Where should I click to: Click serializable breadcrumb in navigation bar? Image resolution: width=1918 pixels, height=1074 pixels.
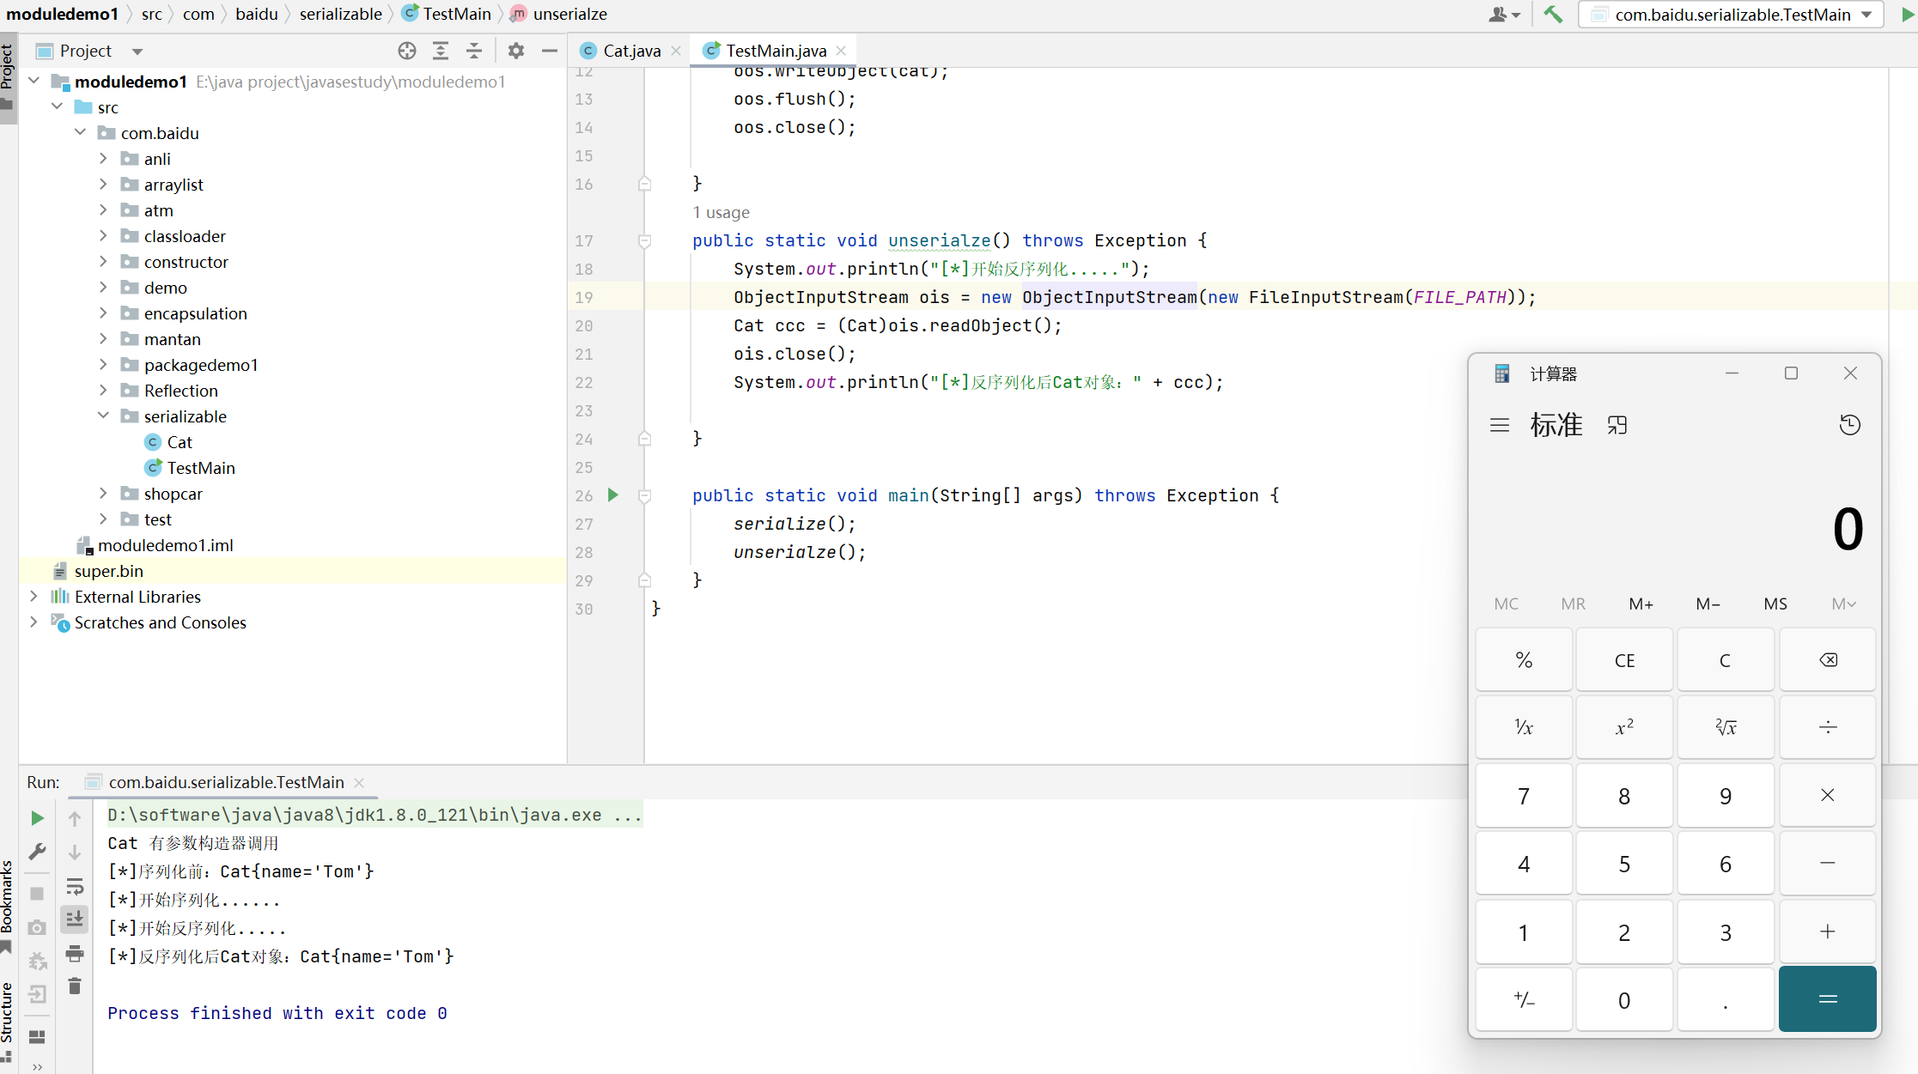(341, 14)
